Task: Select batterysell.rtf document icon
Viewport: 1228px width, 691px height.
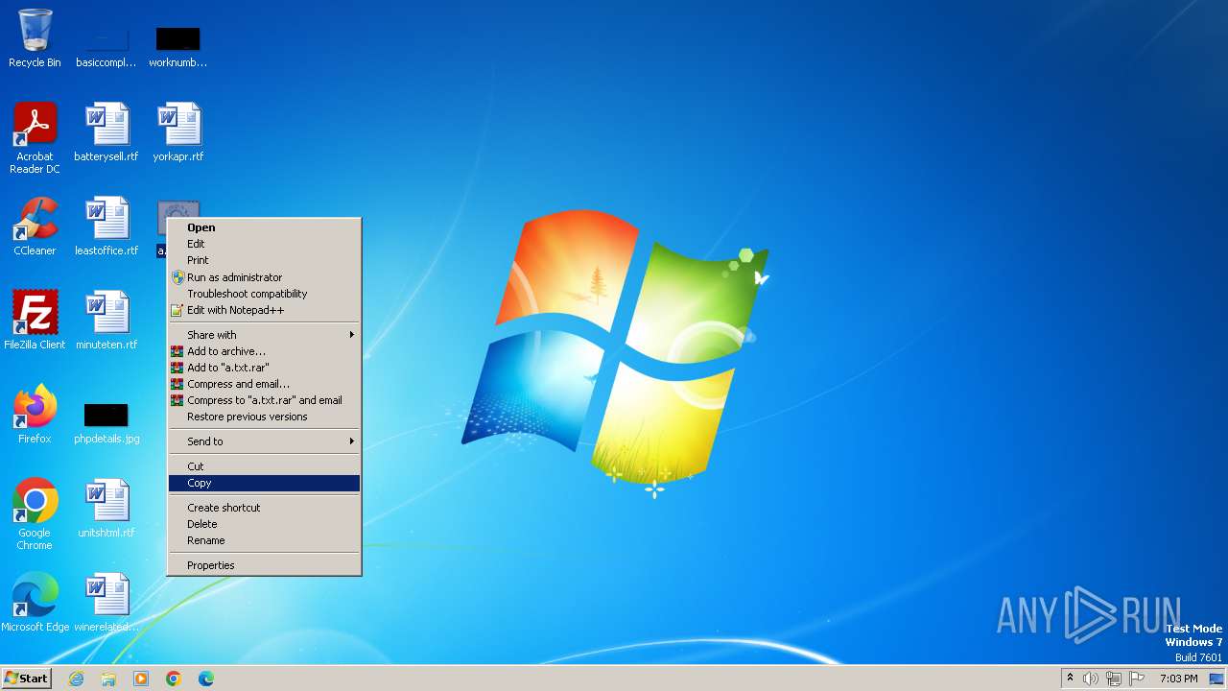Action: (106, 132)
